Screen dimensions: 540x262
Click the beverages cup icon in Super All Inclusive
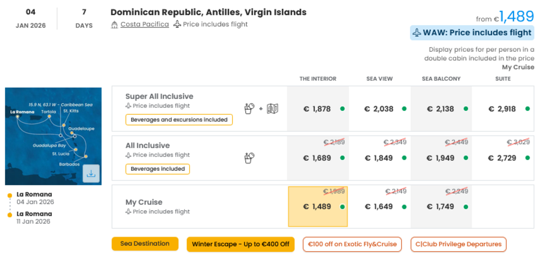pos(249,108)
